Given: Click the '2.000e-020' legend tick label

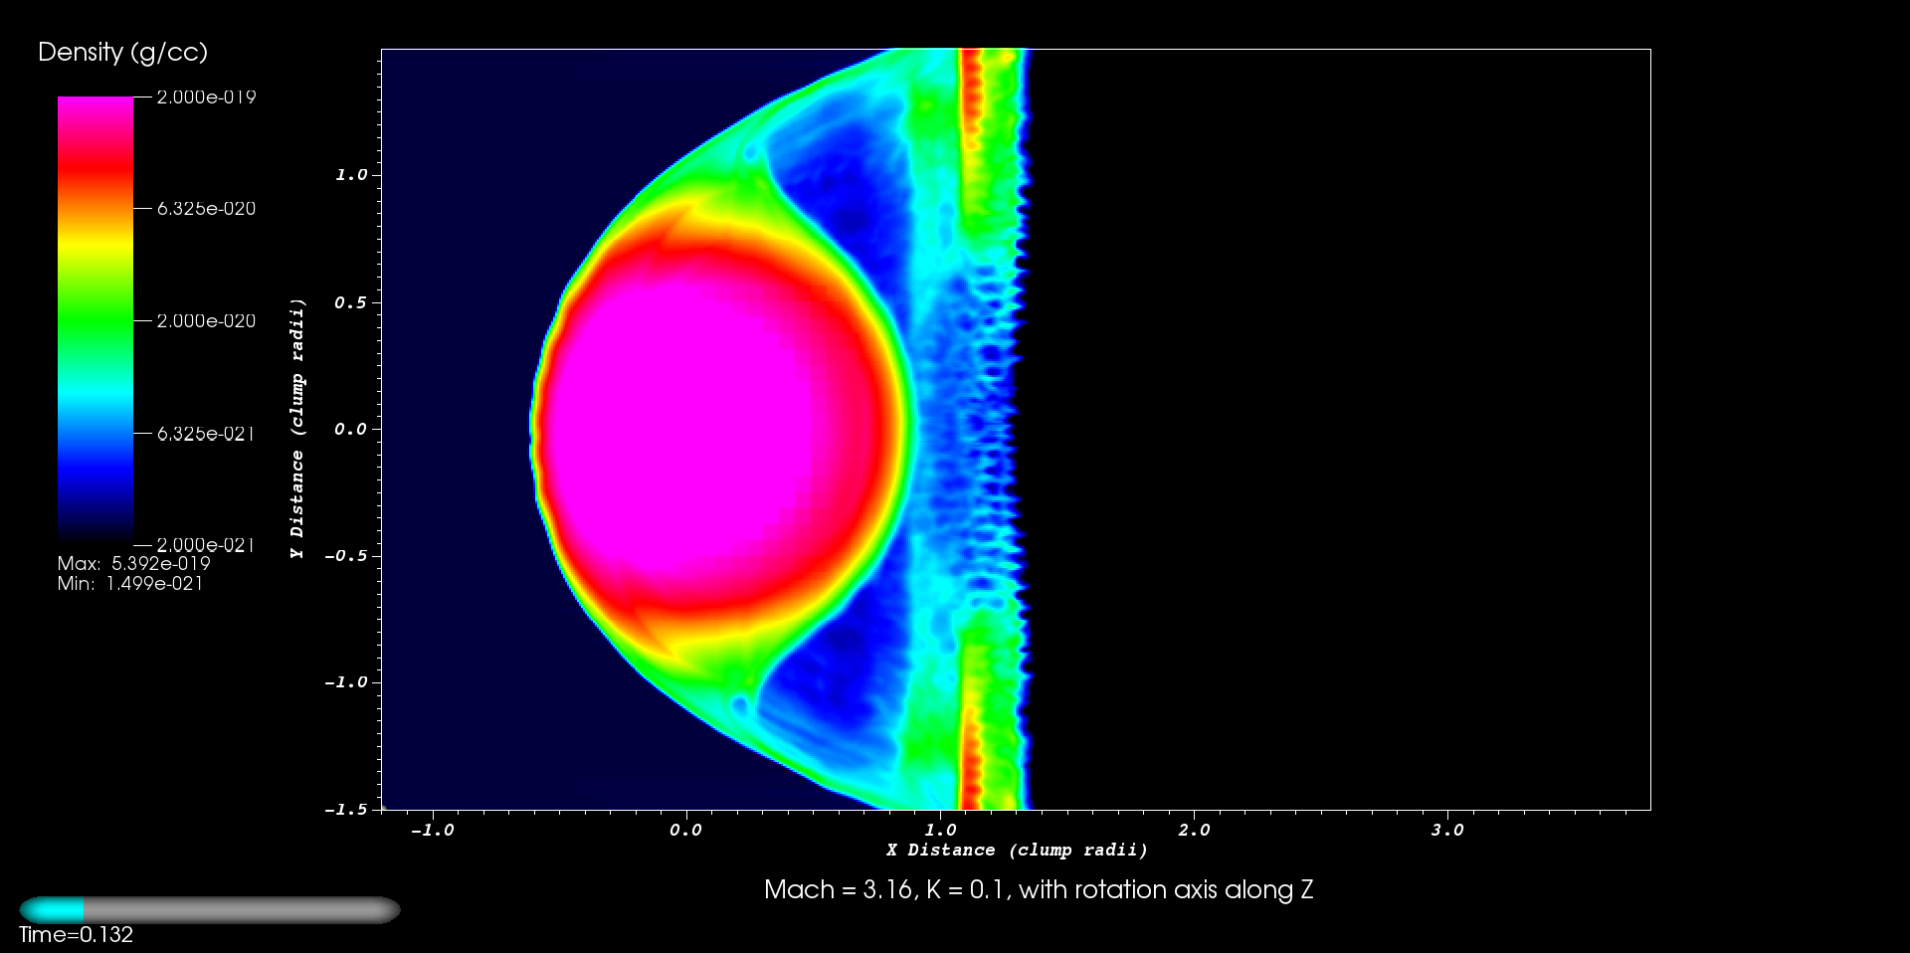Looking at the screenshot, I should click(206, 320).
